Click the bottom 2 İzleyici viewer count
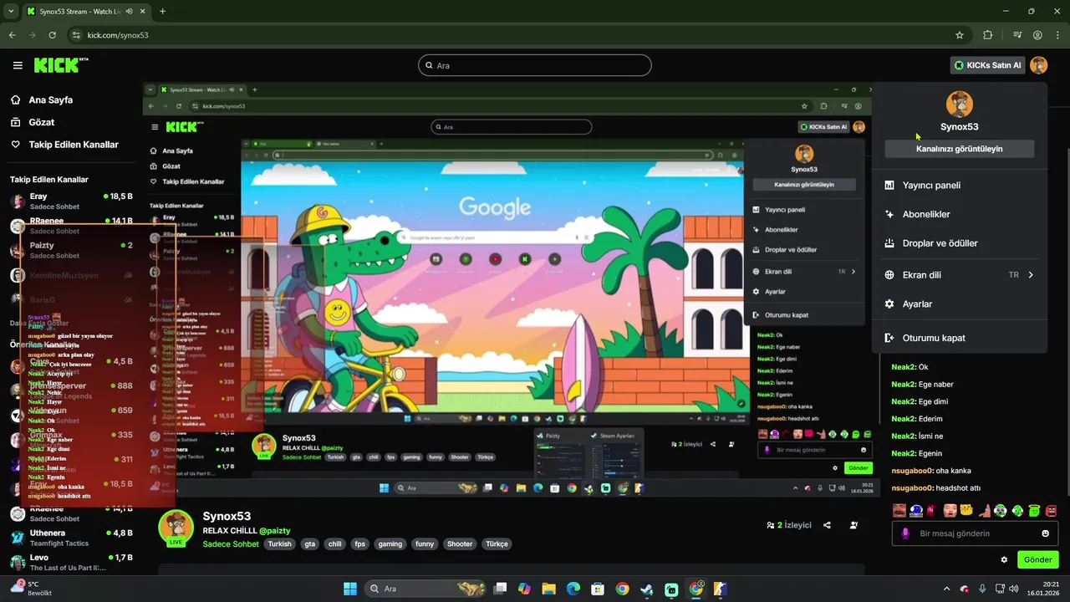Viewport: 1070px width, 602px height. pyautogui.click(x=789, y=525)
